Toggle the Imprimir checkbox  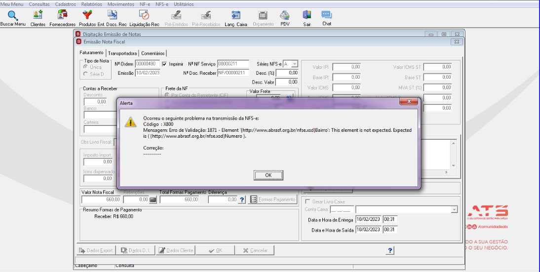[164, 64]
